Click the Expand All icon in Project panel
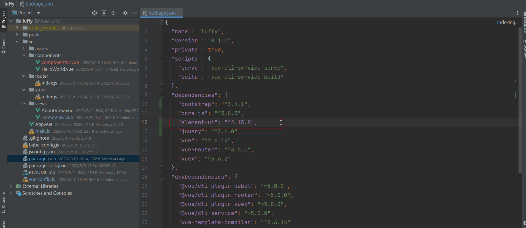This screenshot has height=228, width=526. click(104, 13)
